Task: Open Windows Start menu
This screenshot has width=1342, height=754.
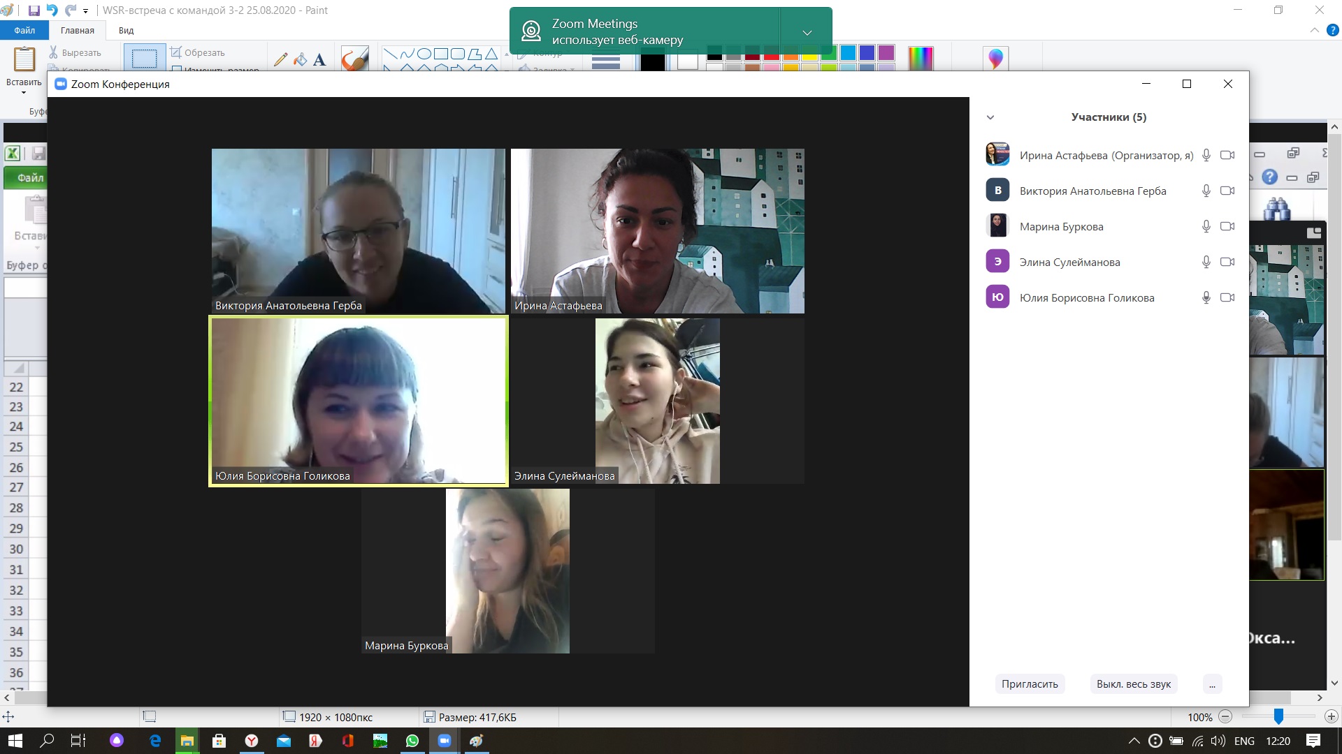Action: (x=15, y=741)
